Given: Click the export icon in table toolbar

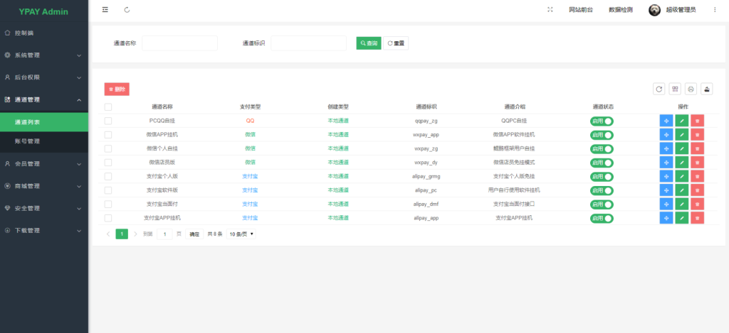Looking at the screenshot, I should point(706,89).
